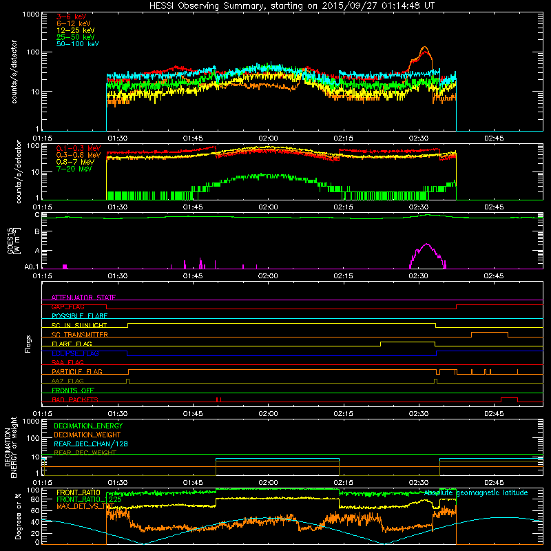
Task: Click the magenta GOES flare bump peak
Action: point(426,245)
